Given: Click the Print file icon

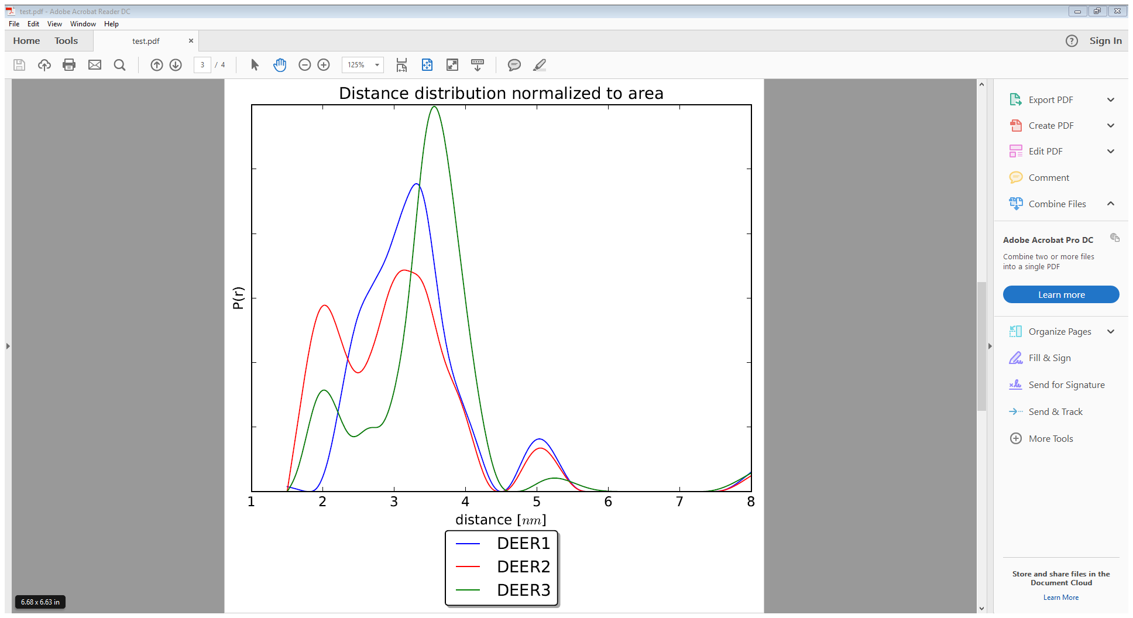Looking at the screenshot, I should tap(69, 65).
